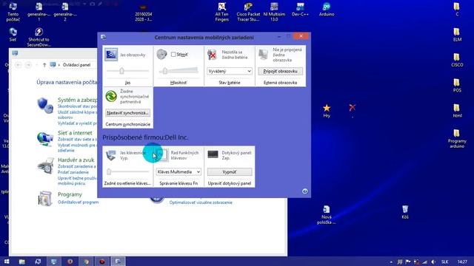
Task: Open the Sieť desktop icon
Action: pos(13,34)
